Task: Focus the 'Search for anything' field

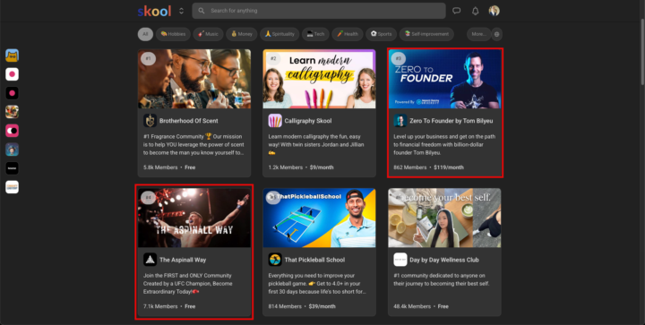Action: (319, 11)
